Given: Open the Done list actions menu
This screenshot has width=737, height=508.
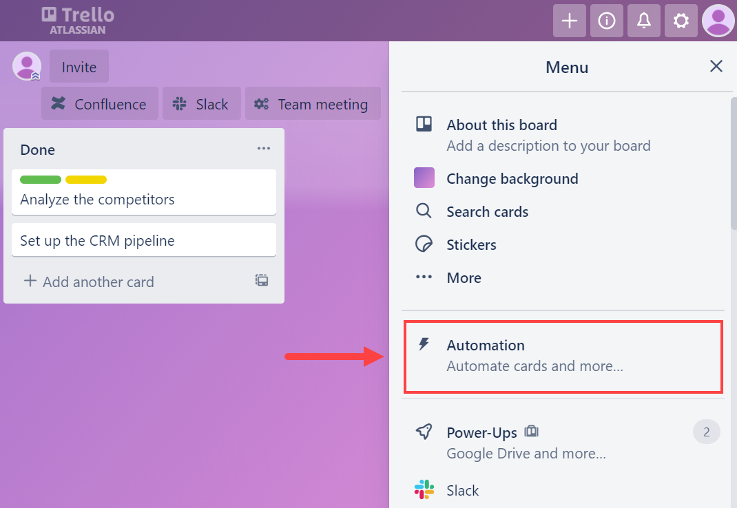Looking at the screenshot, I should (x=264, y=149).
